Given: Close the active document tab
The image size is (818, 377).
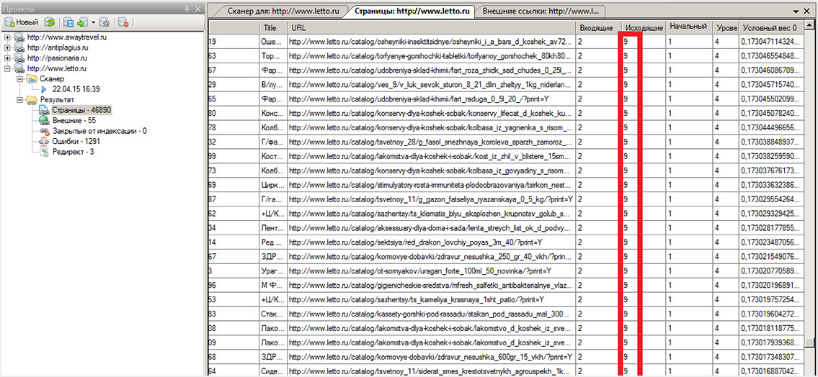Looking at the screenshot, I should 808,10.
